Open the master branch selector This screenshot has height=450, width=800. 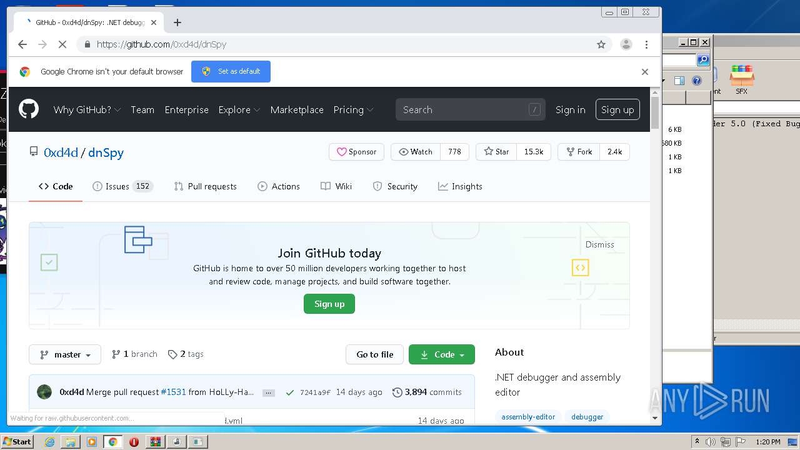[65, 354]
